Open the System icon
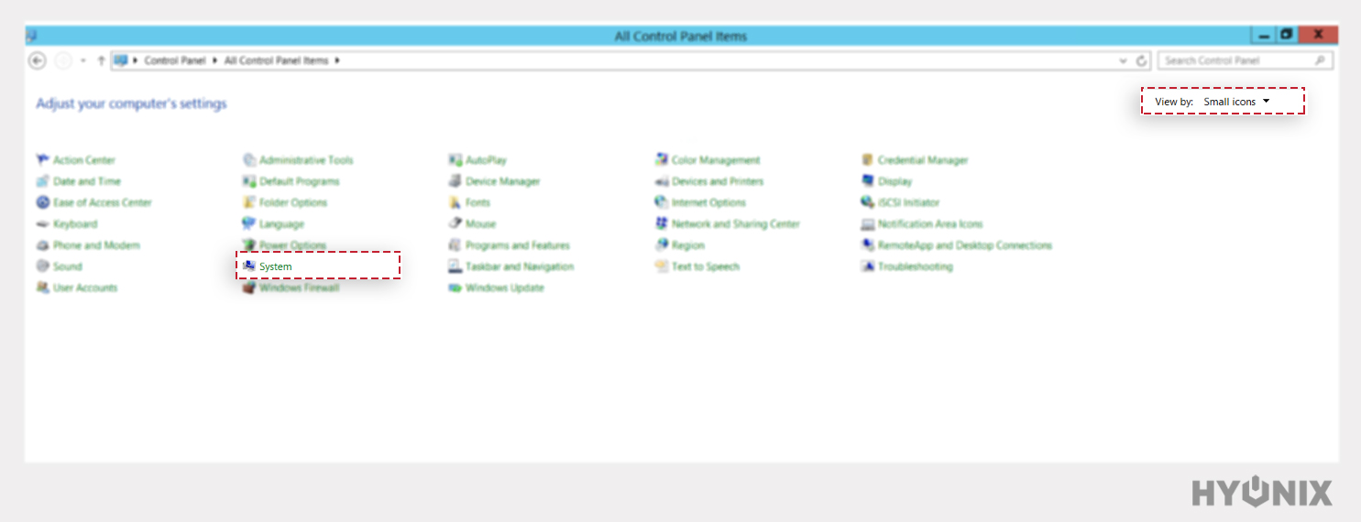1361x522 pixels. [248, 266]
